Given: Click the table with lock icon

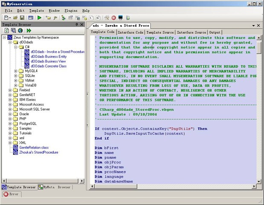Looking at the screenshot, I should (84, 18).
